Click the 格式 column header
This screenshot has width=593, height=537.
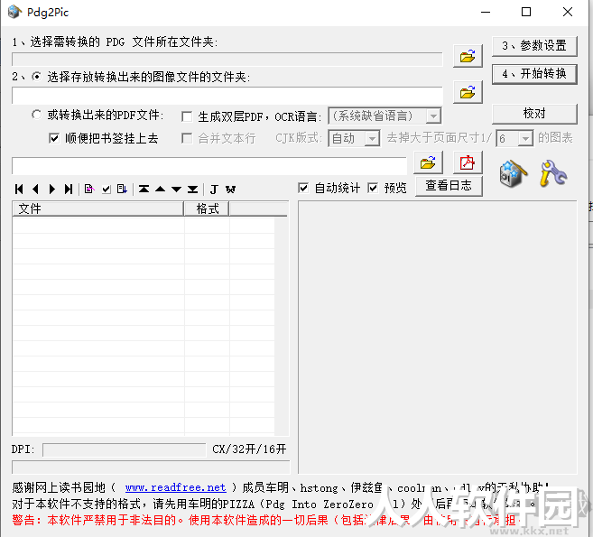207,208
